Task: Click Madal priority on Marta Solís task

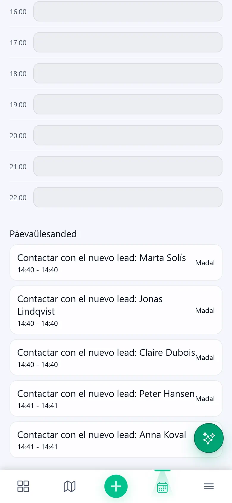Action: (205, 263)
